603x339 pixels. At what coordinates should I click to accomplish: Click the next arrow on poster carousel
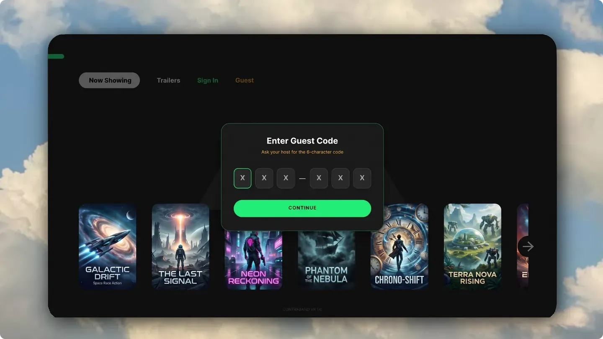(528, 247)
